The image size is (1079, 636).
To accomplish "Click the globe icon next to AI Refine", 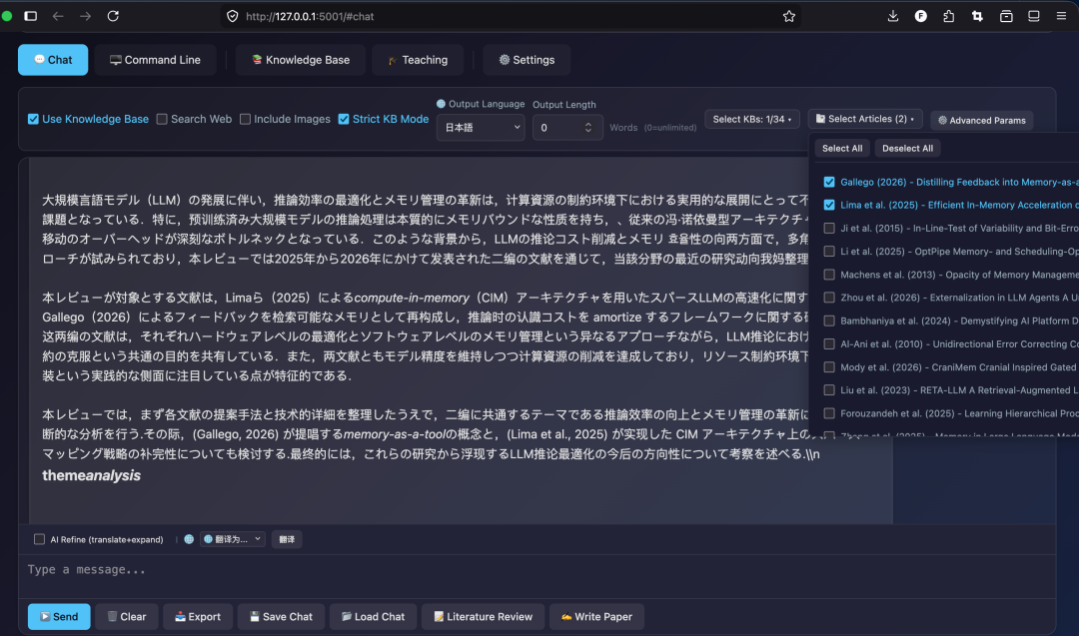I will pyautogui.click(x=189, y=539).
